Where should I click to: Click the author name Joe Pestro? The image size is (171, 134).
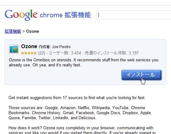[x=61, y=47]
